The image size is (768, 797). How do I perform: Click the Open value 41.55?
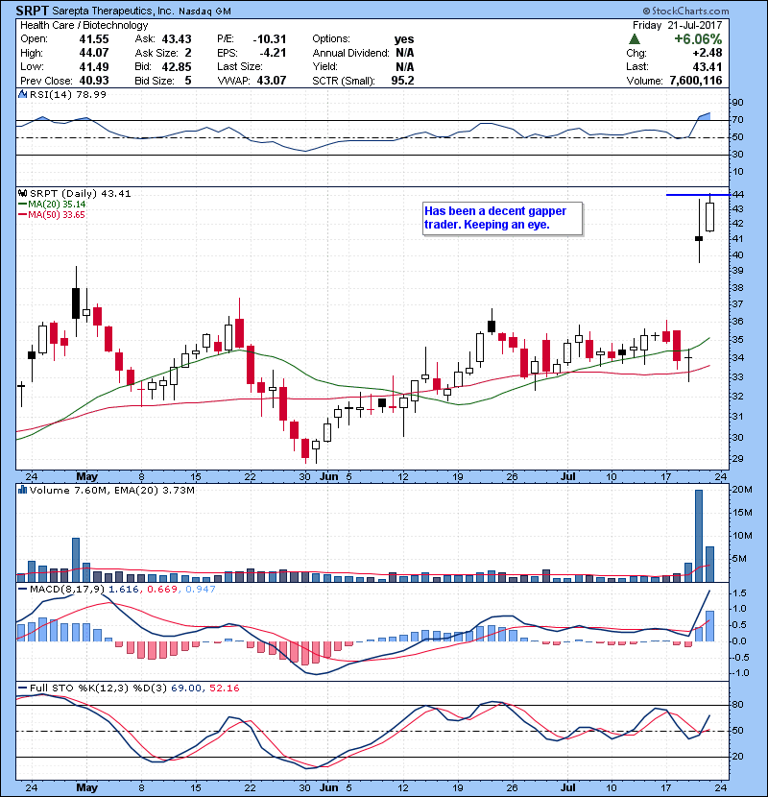tap(94, 39)
